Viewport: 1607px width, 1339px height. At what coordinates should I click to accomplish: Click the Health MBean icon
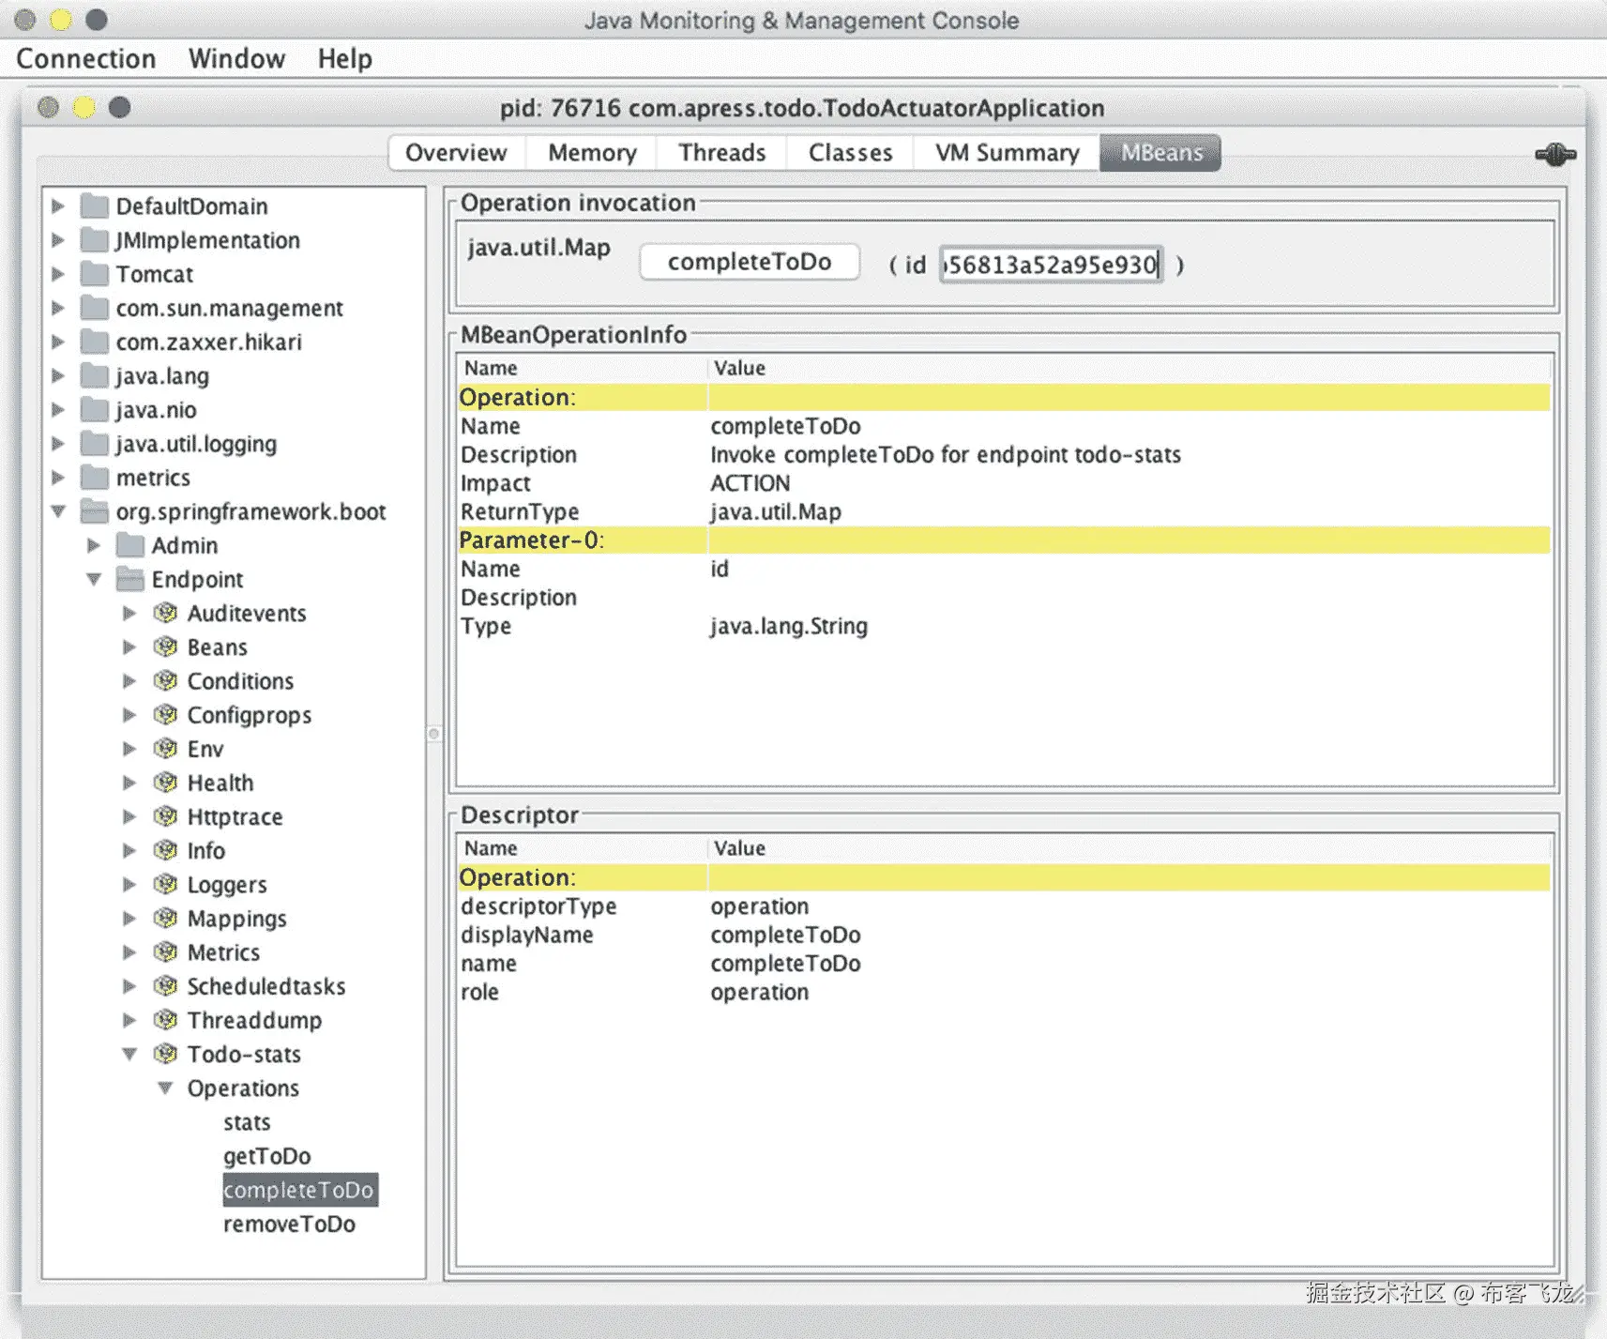[x=165, y=782]
